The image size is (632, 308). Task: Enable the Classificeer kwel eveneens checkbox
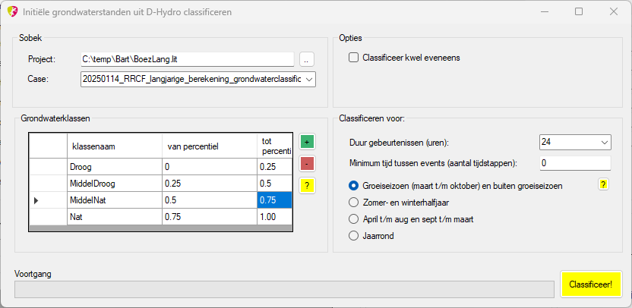click(353, 58)
